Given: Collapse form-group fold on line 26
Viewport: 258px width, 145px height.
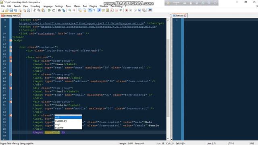Looking at the screenshot, I should tap(11, 88).
